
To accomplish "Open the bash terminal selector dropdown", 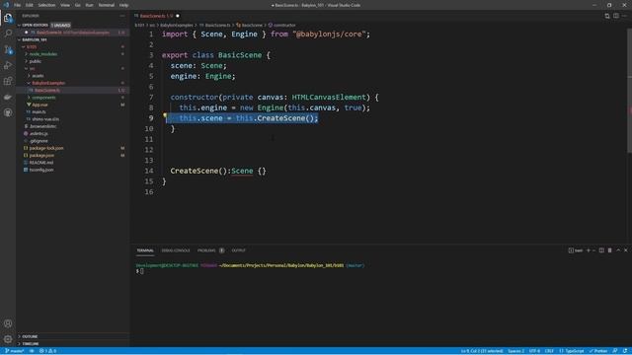I will pos(576,250).
